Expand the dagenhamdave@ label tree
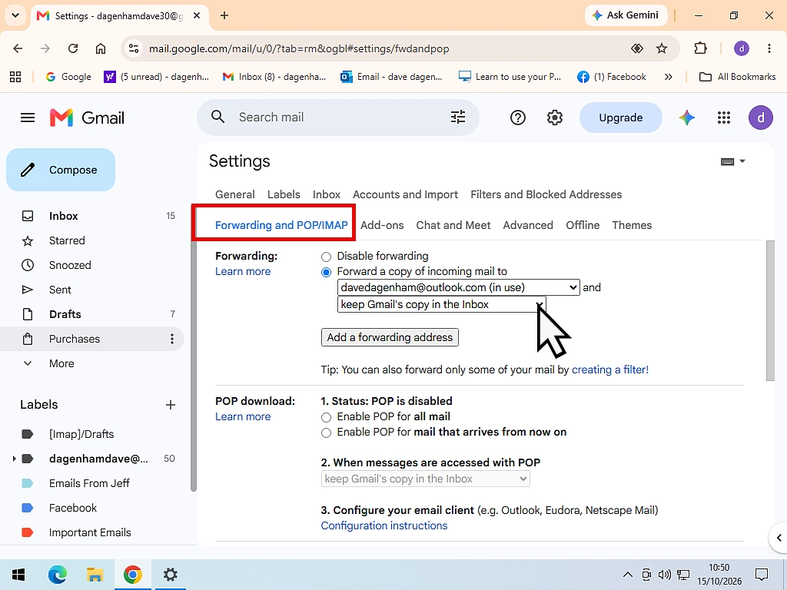 [x=14, y=459]
